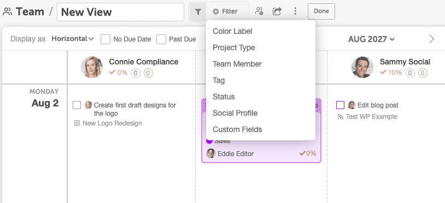Click Eddie Editor's small avatar on card

211,153
